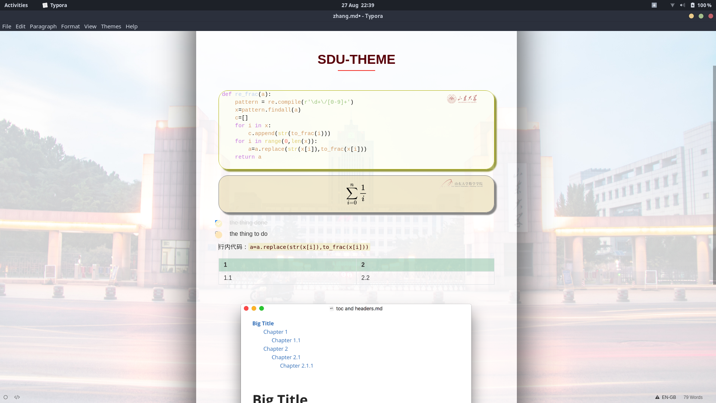The image size is (716, 403).
Task: Click the spell check warning icon
Action: 657,397
